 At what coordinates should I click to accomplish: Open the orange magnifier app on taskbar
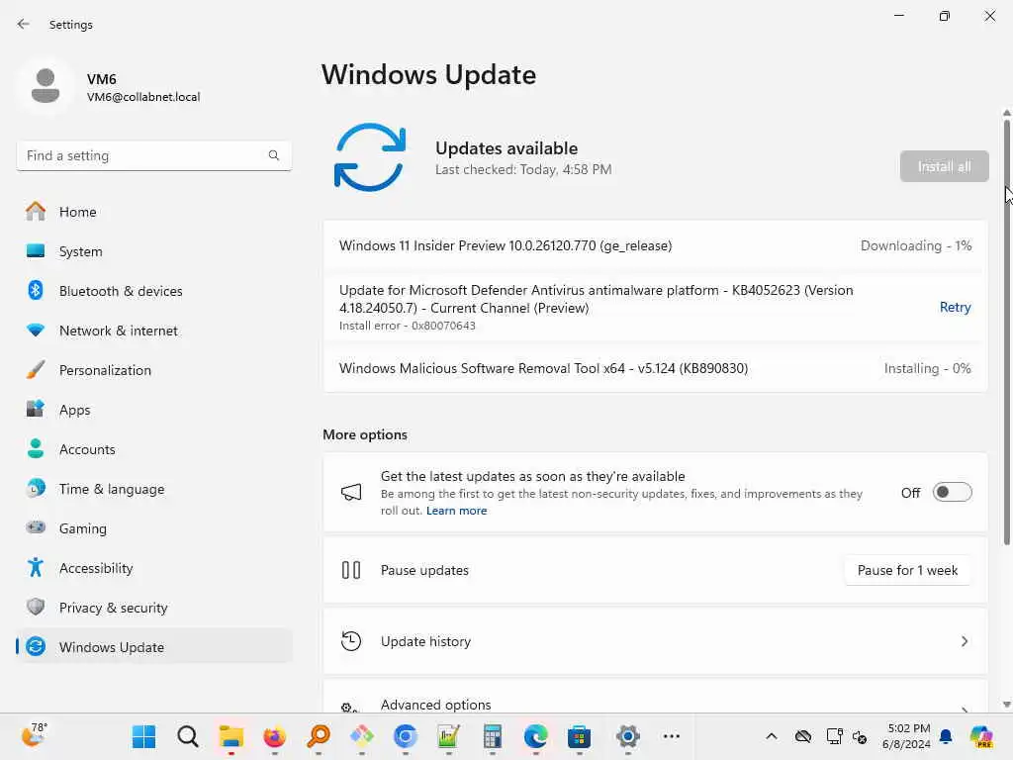[x=318, y=736]
